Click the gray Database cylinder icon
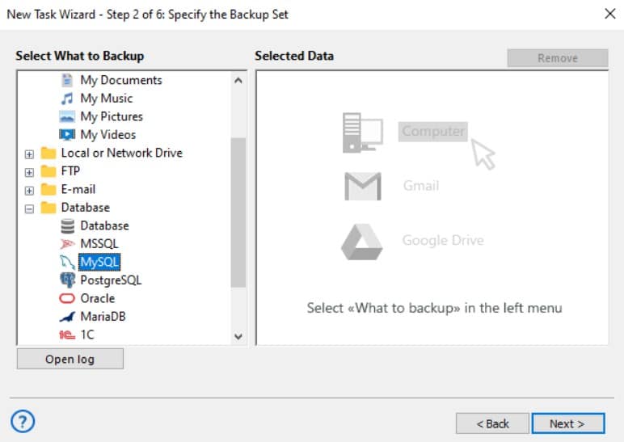 67,226
